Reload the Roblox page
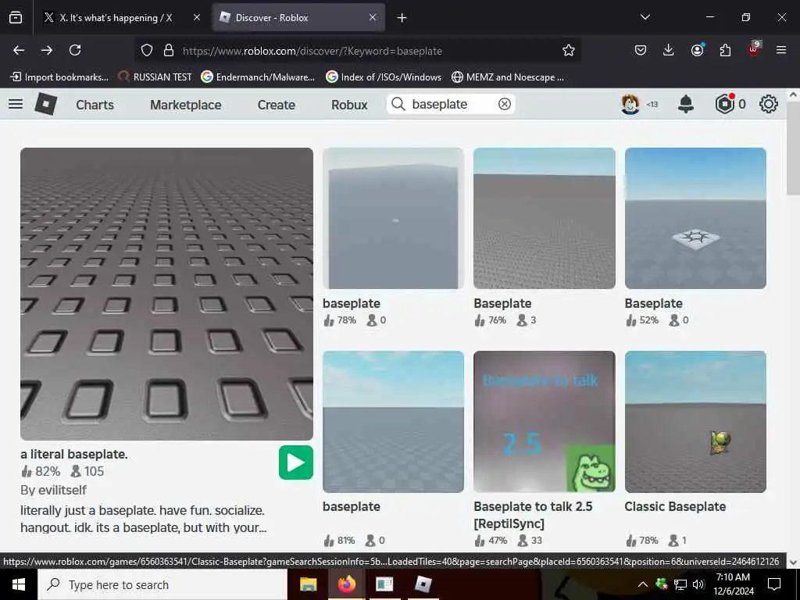Viewport: 800px width, 600px height. click(x=75, y=50)
